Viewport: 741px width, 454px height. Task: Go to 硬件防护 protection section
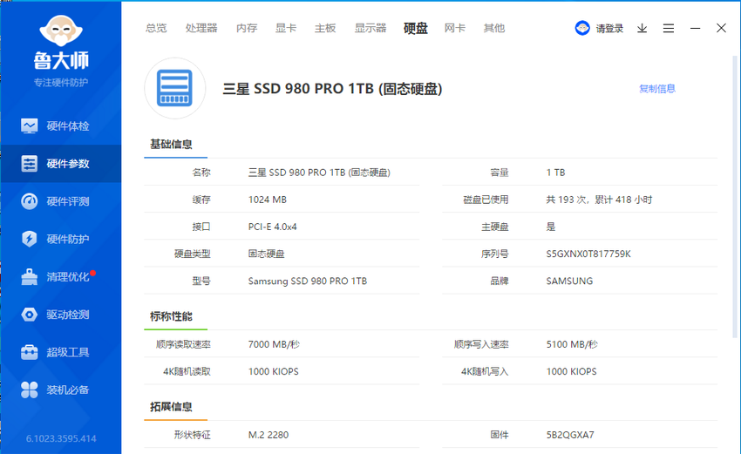[60, 239]
